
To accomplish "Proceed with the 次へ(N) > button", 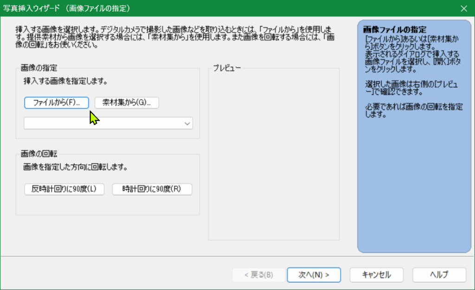I will 314,275.
